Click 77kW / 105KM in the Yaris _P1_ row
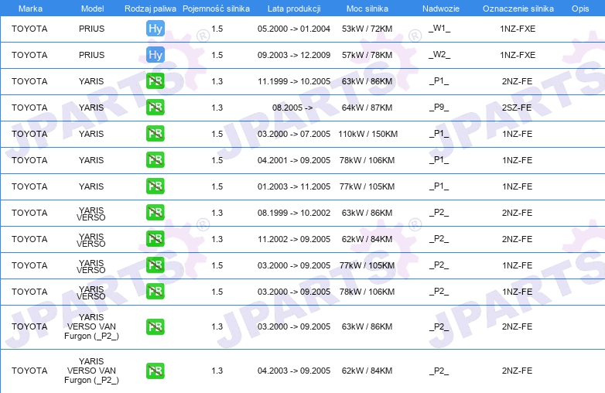The height and width of the screenshot is (393, 605). click(x=367, y=186)
